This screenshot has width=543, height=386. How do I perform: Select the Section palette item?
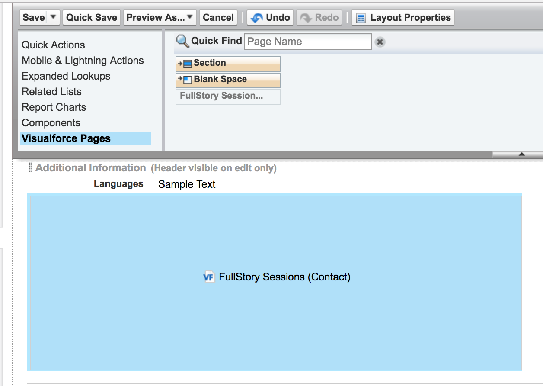[228, 64]
